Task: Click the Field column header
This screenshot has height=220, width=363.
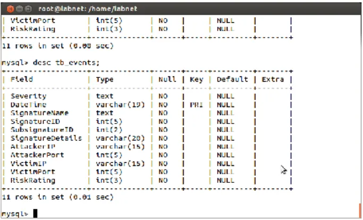Action: (x=22, y=80)
